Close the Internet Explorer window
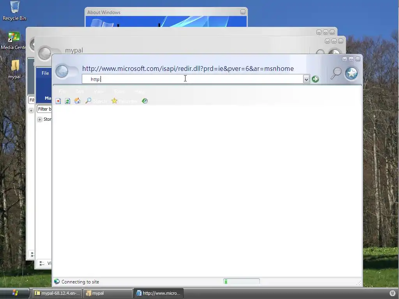Screen dimensions: 399x299 coord(358,59)
